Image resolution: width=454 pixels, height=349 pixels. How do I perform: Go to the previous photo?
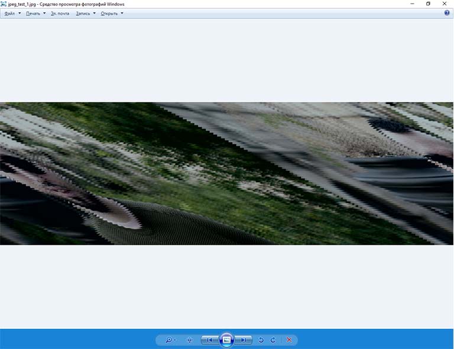(209, 340)
